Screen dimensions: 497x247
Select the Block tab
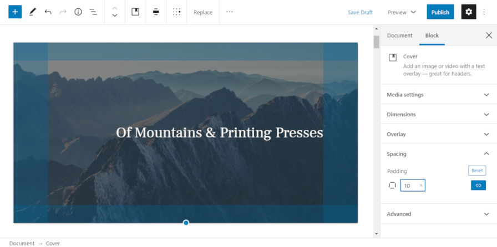click(x=432, y=35)
